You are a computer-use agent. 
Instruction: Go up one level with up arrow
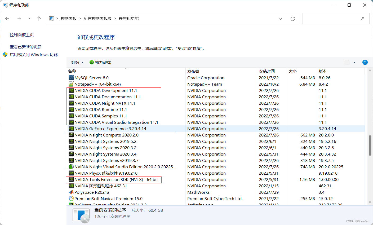click(39, 19)
